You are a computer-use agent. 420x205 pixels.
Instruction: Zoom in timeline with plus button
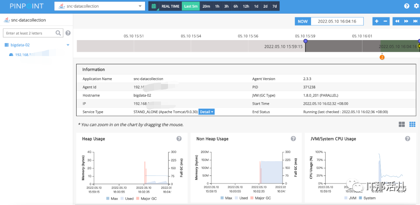pyautogui.click(x=376, y=21)
